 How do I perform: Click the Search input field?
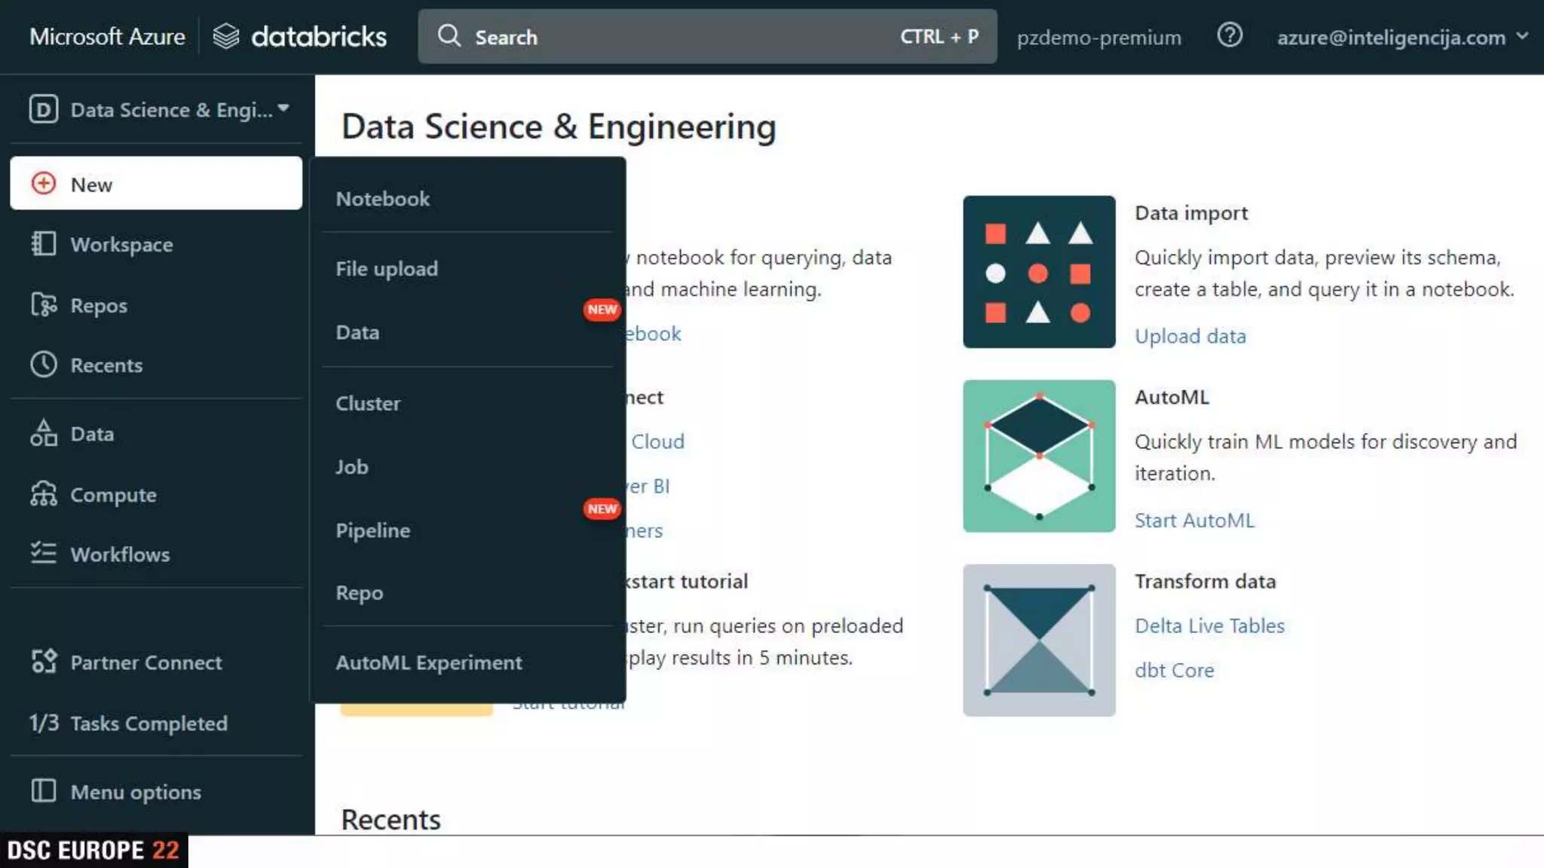pyautogui.click(x=679, y=37)
